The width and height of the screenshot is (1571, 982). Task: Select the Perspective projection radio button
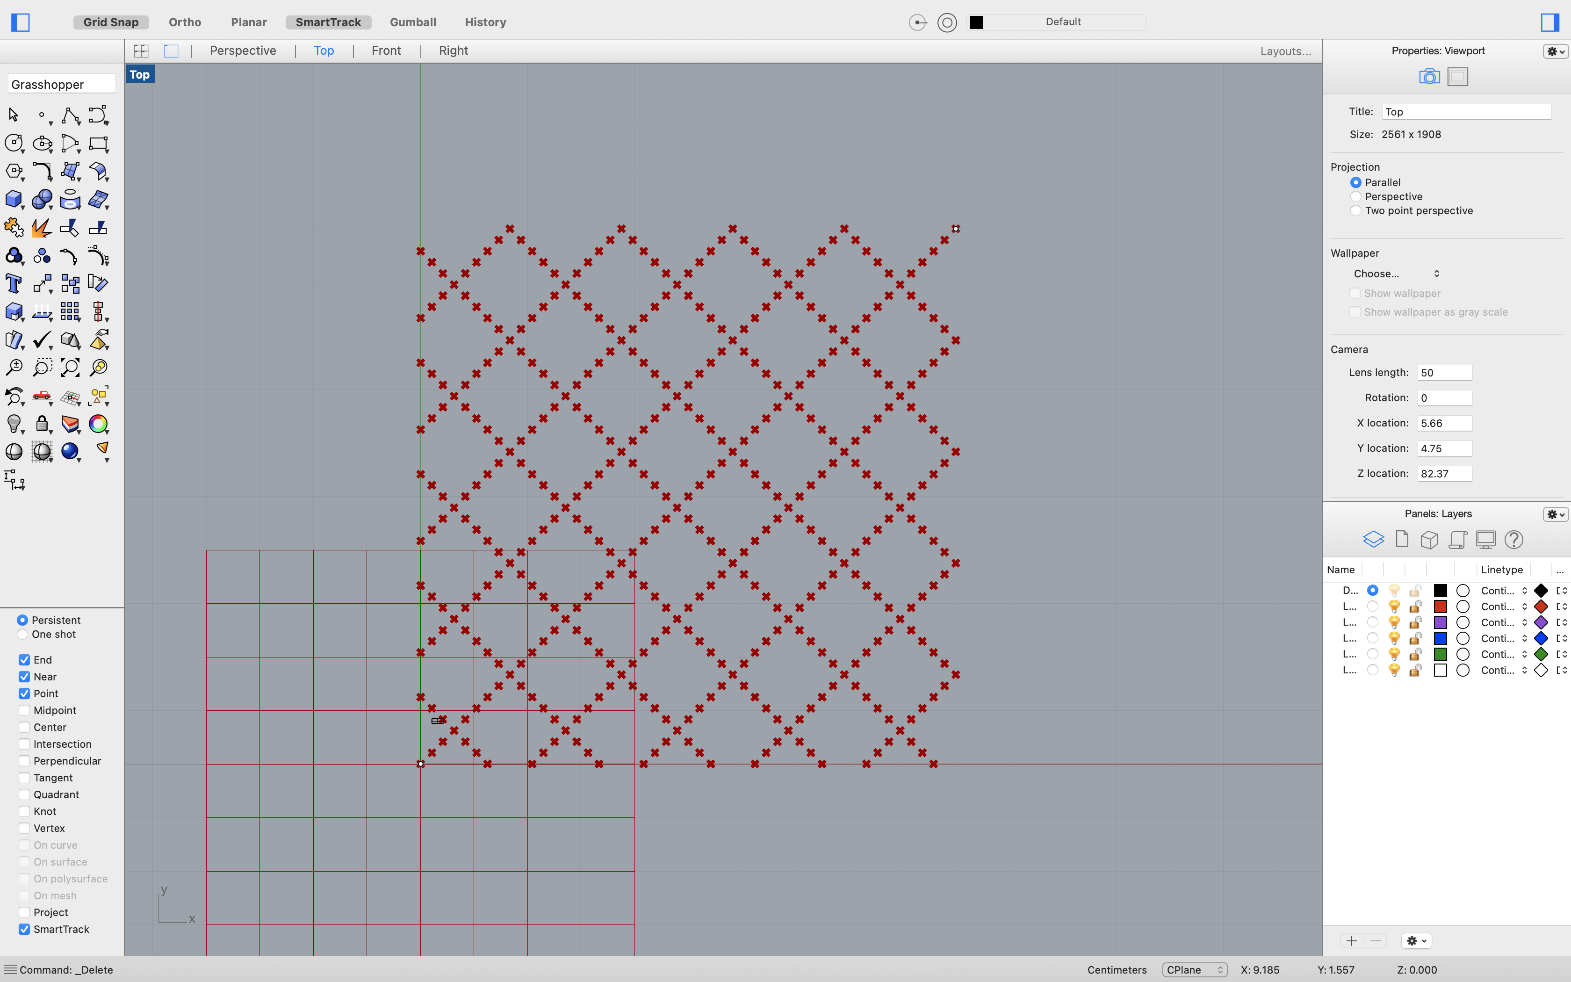point(1355,197)
